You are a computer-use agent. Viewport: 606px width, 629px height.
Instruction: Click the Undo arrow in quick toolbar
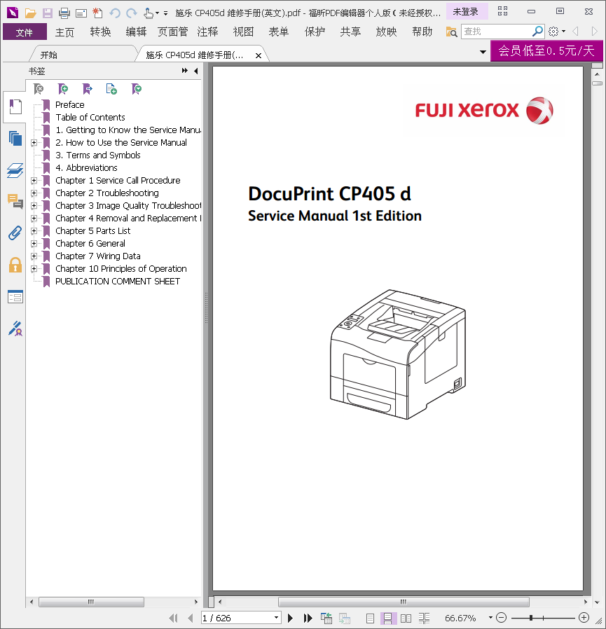click(x=115, y=13)
